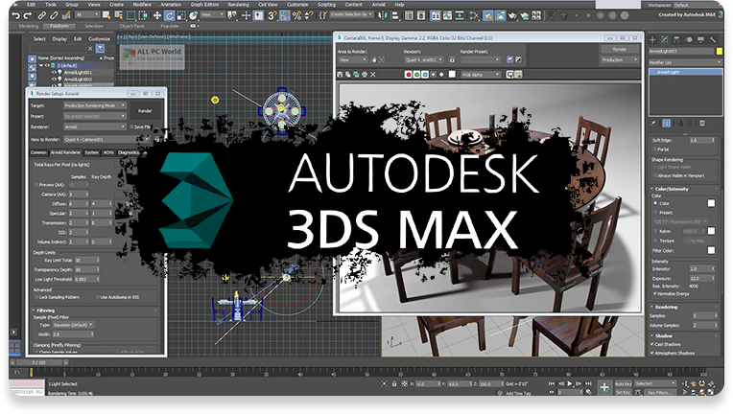The width and height of the screenshot is (733, 414).
Task: Enable blue channel in render frame window
Action: 425,74
